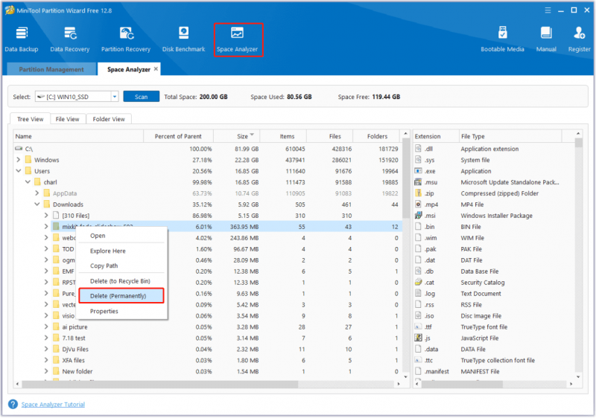
Task: Select the Tree View tab
Action: (31, 119)
